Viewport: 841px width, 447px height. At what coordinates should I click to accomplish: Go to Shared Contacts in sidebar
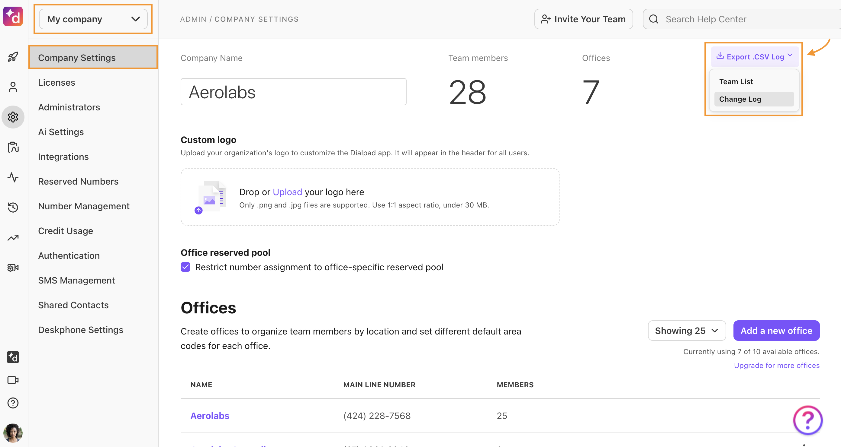click(73, 305)
